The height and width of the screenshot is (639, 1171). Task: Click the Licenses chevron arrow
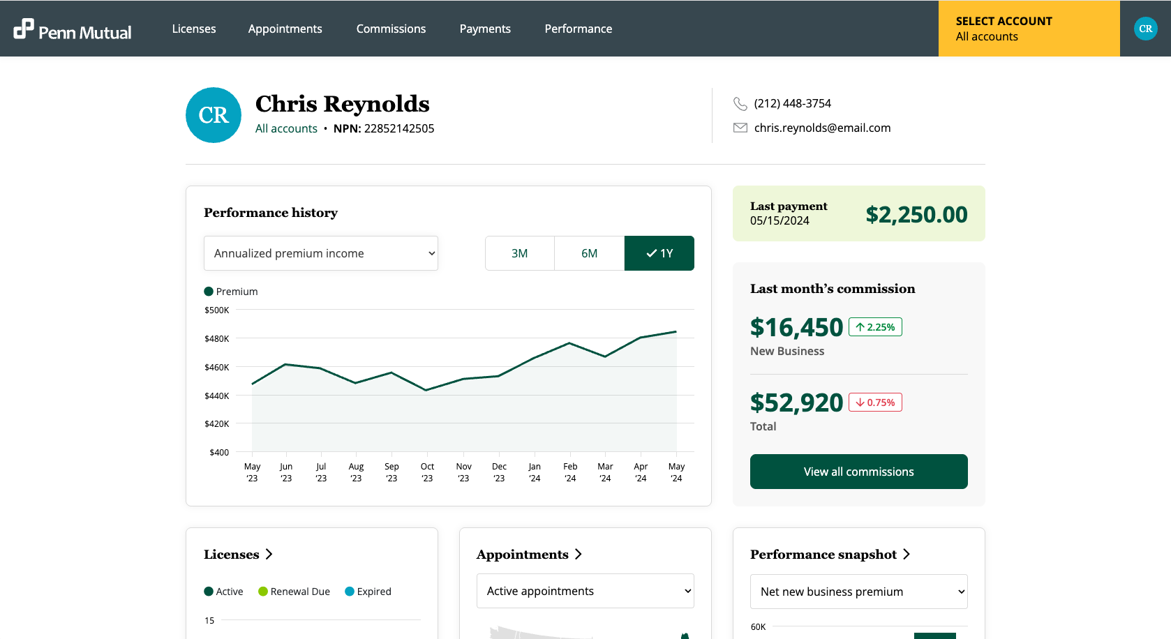click(x=269, y=554)
